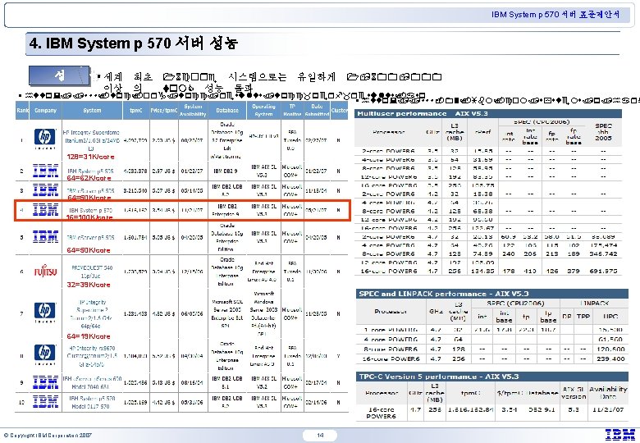This screenshot has height=443, width=640.
Task: Click page number 14 in the footer
Action: [x=320, y=436]
